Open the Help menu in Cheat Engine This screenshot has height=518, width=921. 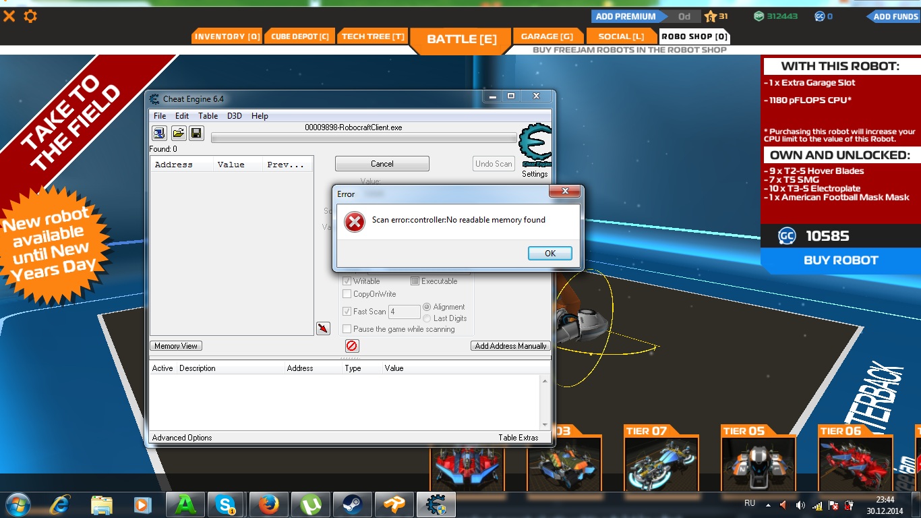click(x=260, y=116)
